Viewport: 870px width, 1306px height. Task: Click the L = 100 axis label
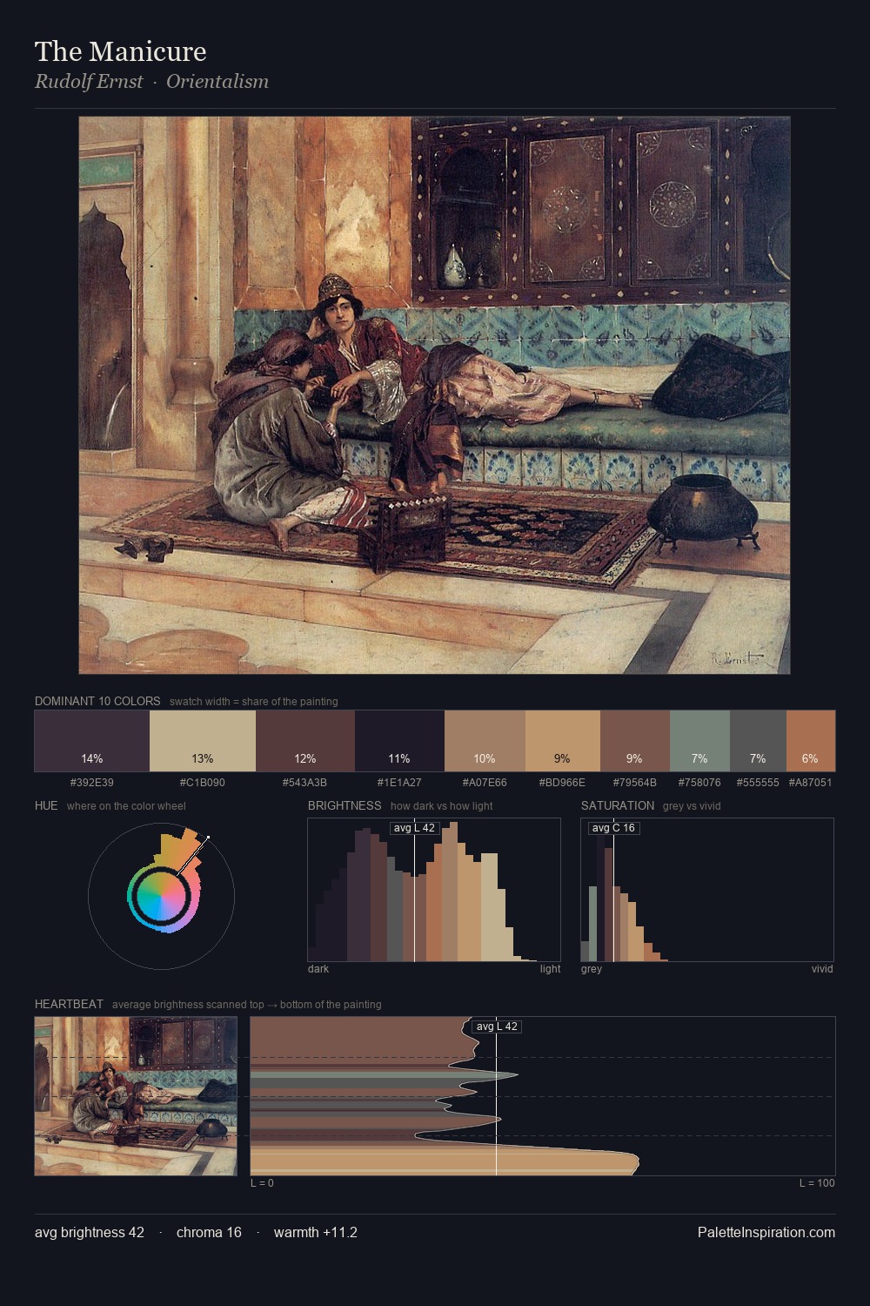[x=817, y=1183]
